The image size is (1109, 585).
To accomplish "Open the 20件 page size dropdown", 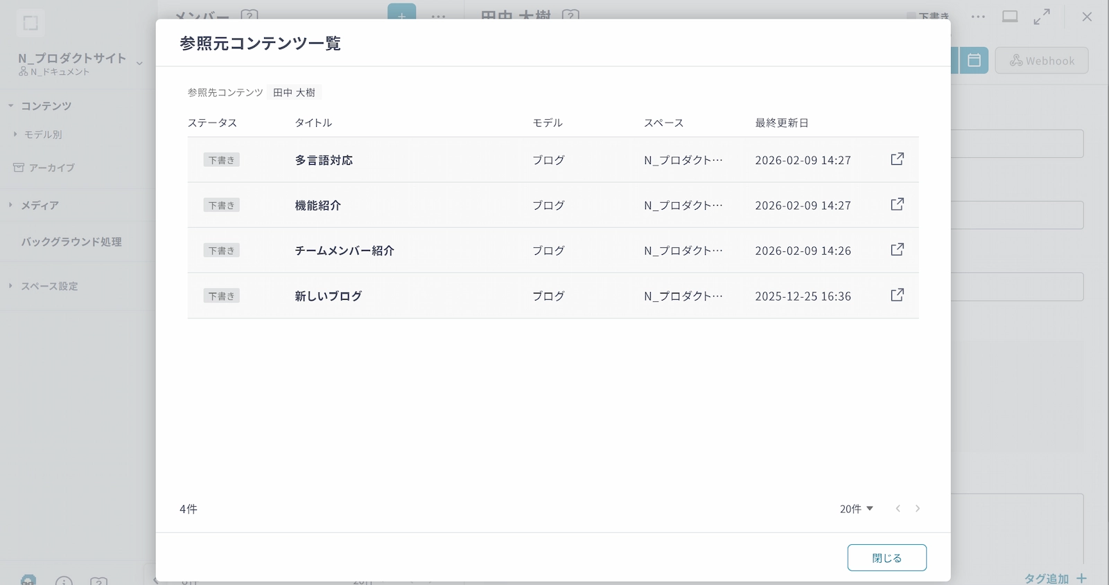I will click(x=856, y=509).
